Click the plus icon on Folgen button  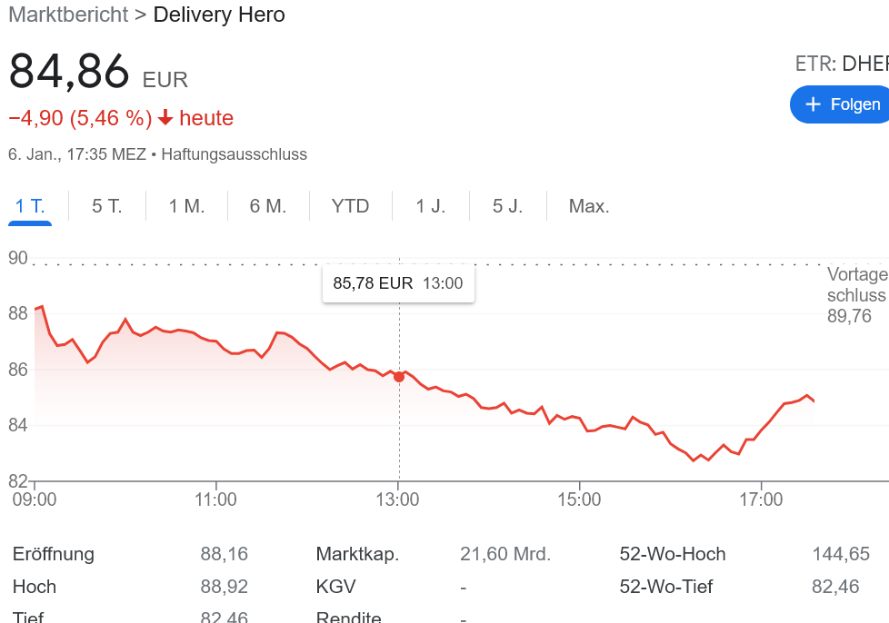pyautogui.click(x=813, y=104)
